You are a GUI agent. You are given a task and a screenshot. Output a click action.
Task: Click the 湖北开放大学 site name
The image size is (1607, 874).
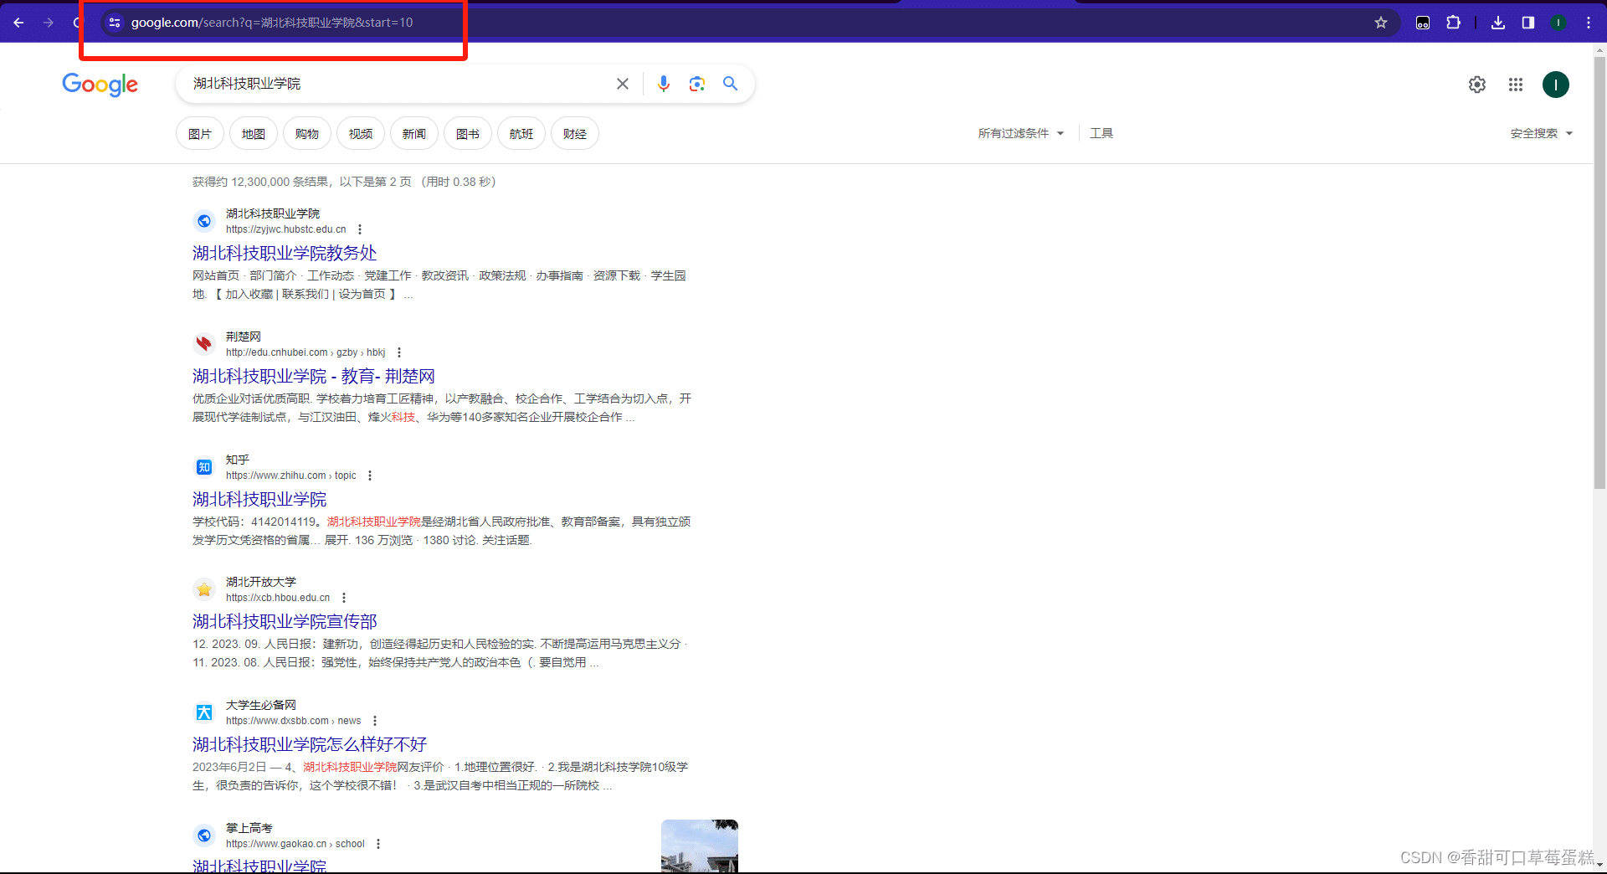point(261,582)
